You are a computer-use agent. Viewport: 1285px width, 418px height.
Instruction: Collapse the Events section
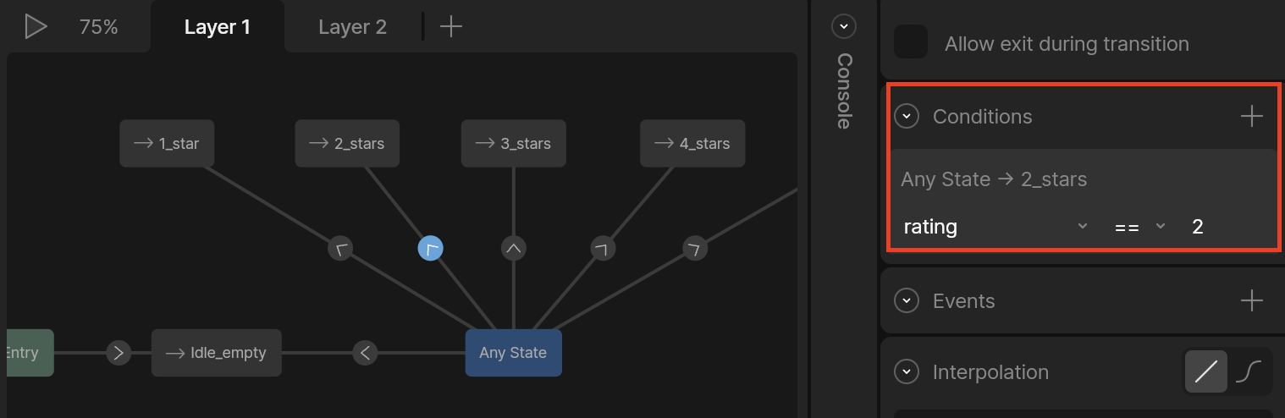[907, 300]
